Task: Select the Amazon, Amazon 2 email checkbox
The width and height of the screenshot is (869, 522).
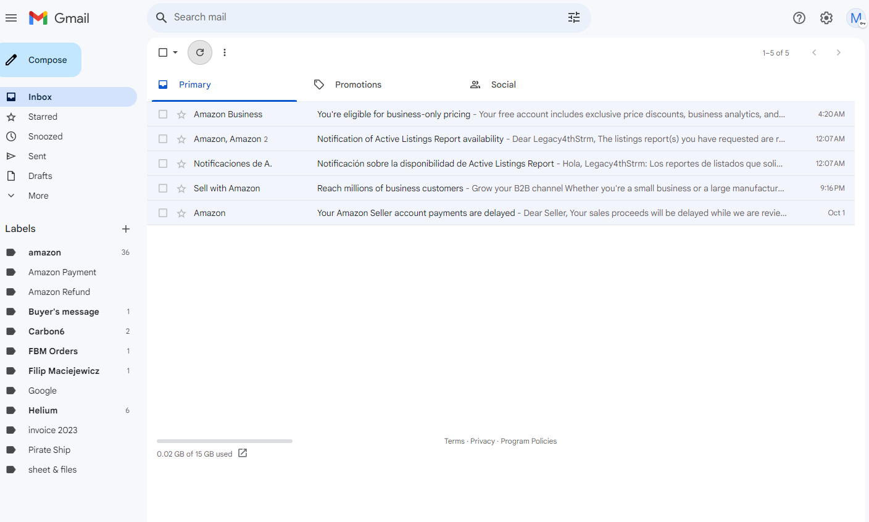Action: [x=163, y=139]
